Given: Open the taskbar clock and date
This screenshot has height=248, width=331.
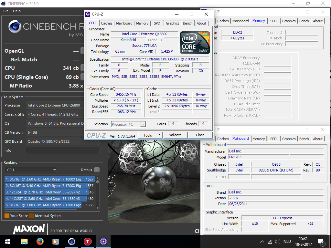Looking at the screenshot, I should (x=303, y=242).
